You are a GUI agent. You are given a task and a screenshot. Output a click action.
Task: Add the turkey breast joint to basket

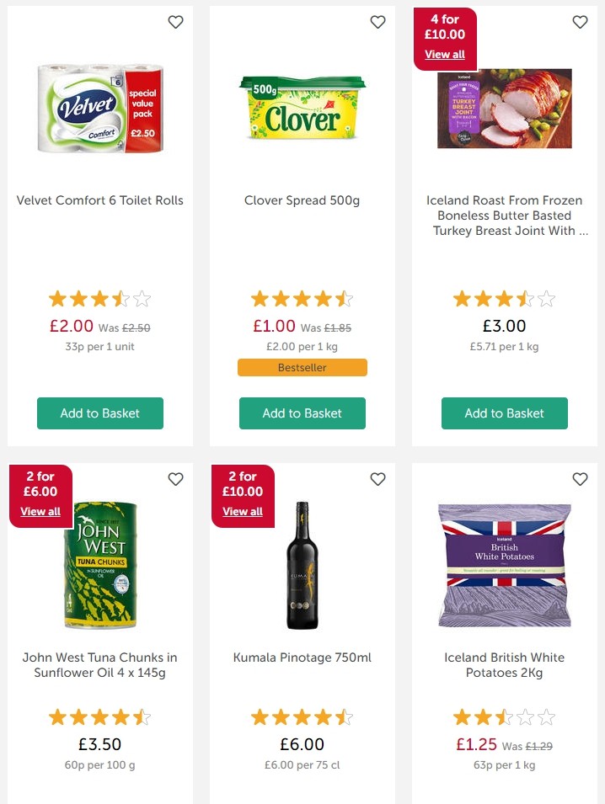pos(504,413)
